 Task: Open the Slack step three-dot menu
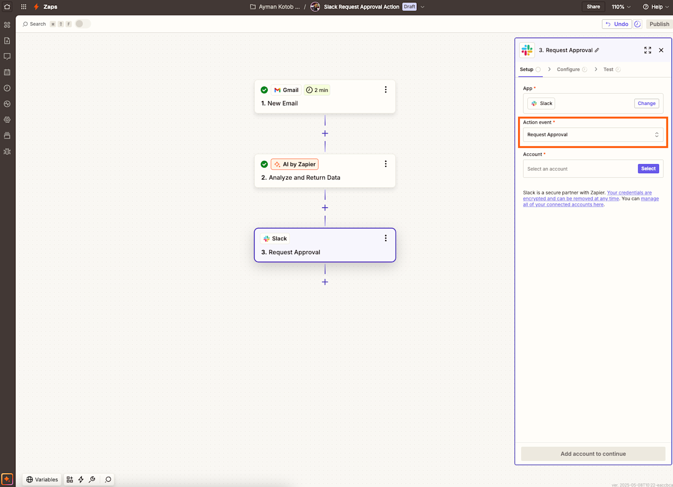[x=386, y=238]
